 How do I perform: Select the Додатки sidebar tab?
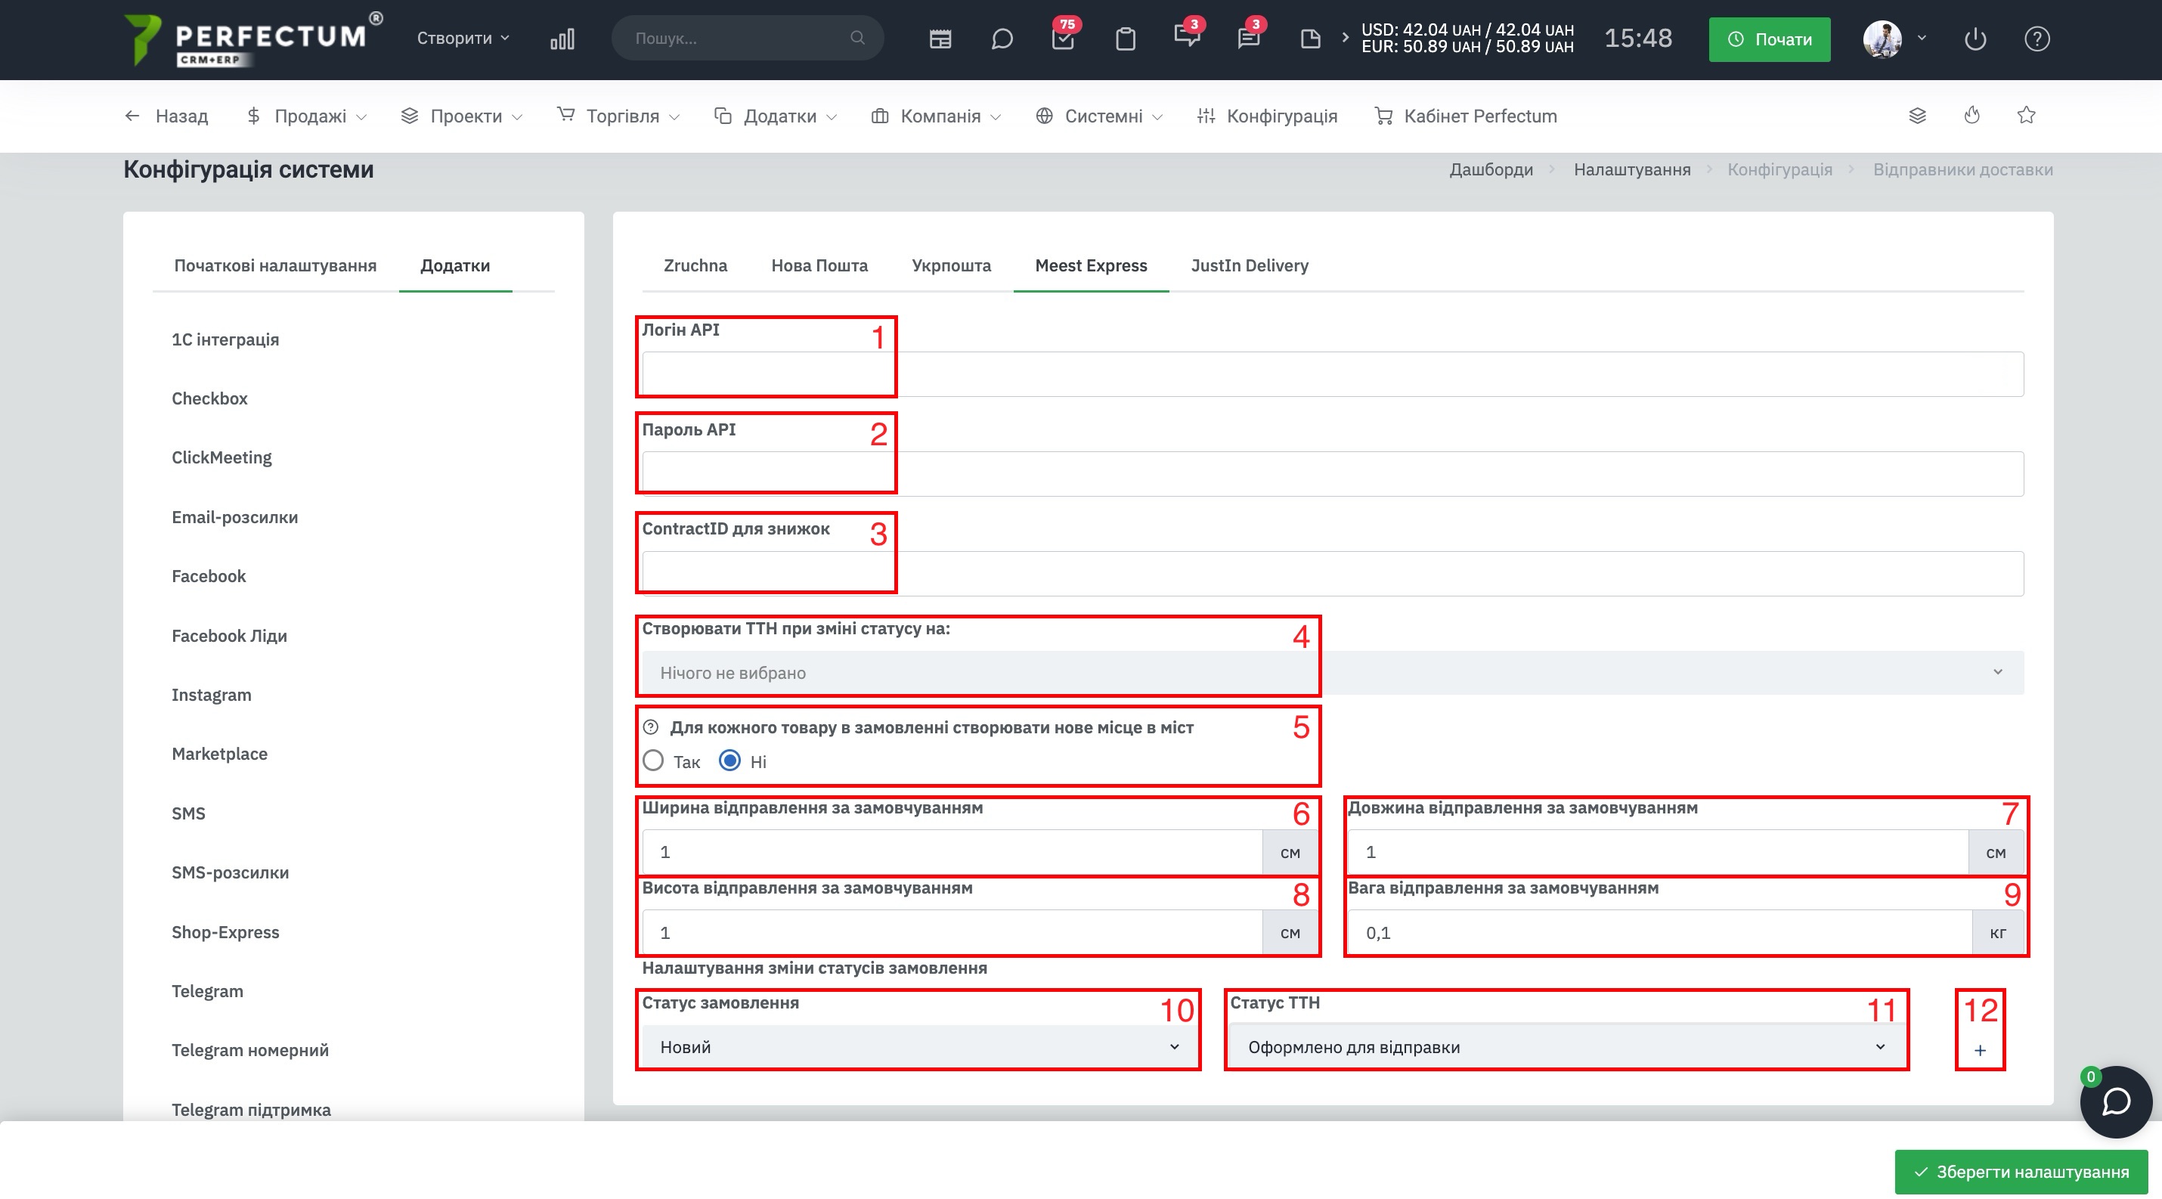point(455,265)
